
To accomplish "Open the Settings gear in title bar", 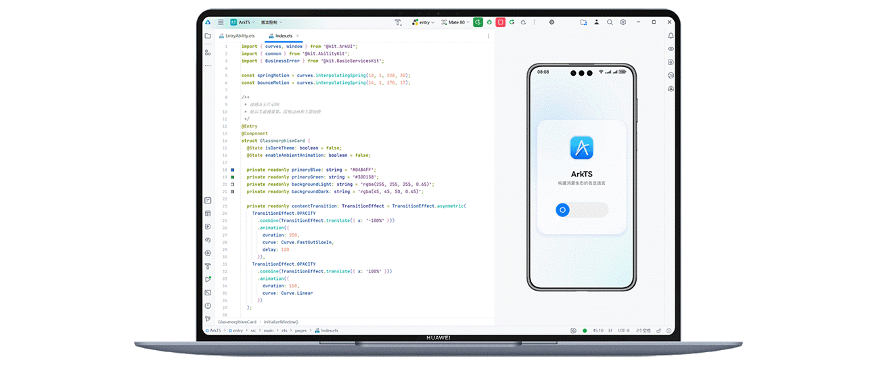I will (x=623, y=22).
